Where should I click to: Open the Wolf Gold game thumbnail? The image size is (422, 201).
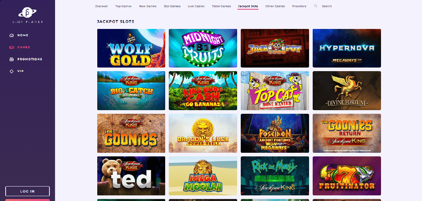(131, 48)
